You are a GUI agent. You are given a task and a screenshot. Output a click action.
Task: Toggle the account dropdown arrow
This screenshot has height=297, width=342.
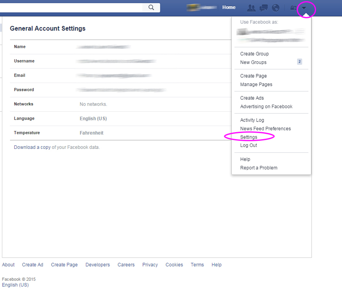pos(304,8)
